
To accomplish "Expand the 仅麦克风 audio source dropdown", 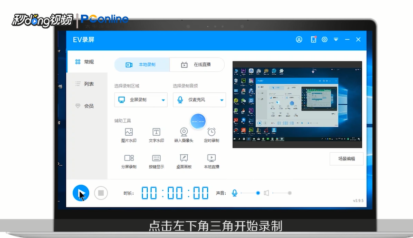I will [200, 100].
